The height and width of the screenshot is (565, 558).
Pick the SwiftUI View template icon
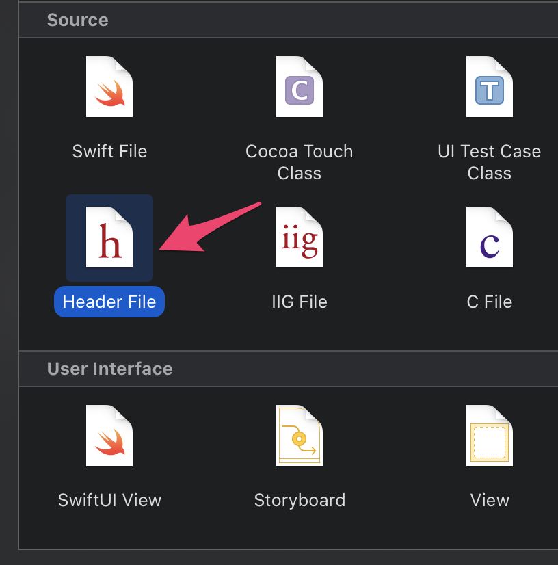(109, 436)
